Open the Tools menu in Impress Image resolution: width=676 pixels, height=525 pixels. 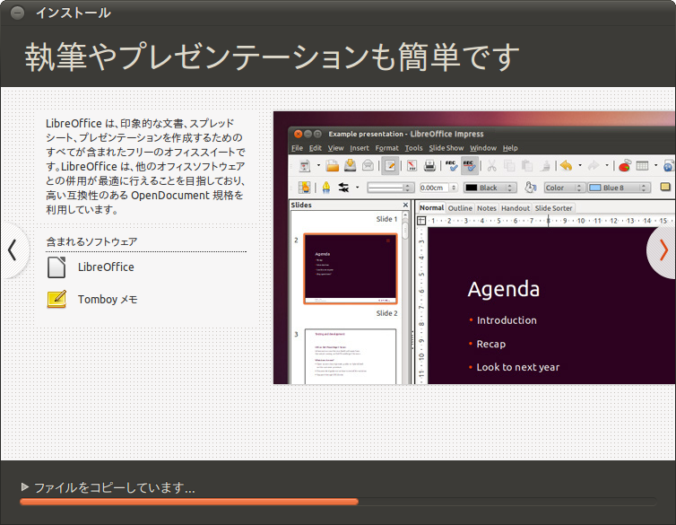pos(413,148)
